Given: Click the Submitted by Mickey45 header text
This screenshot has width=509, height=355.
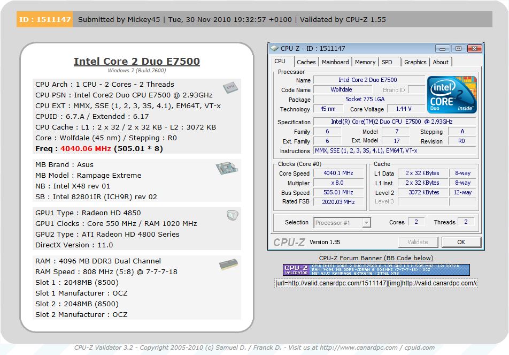Looking at the screenshot, I should (119, 19).
